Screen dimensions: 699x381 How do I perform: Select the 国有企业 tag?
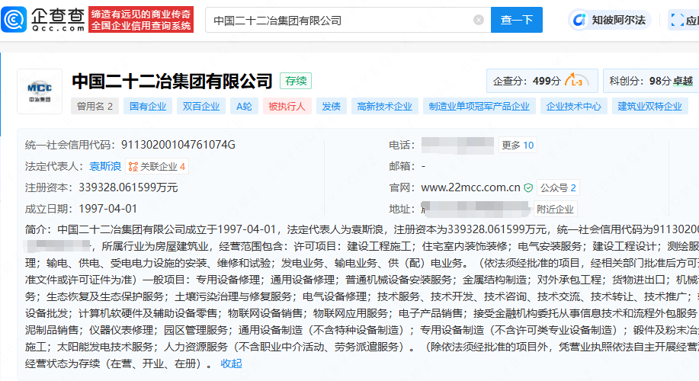[148, 107]
